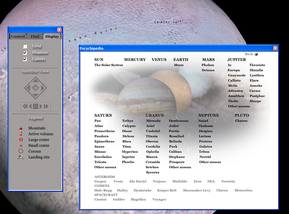The image size is (289, 214).
Task: Open the PLUTO entry
Action: pos(242,115)
